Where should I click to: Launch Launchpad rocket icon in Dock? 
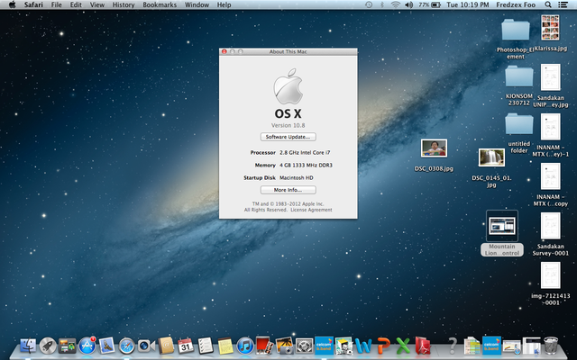[48, 346]
